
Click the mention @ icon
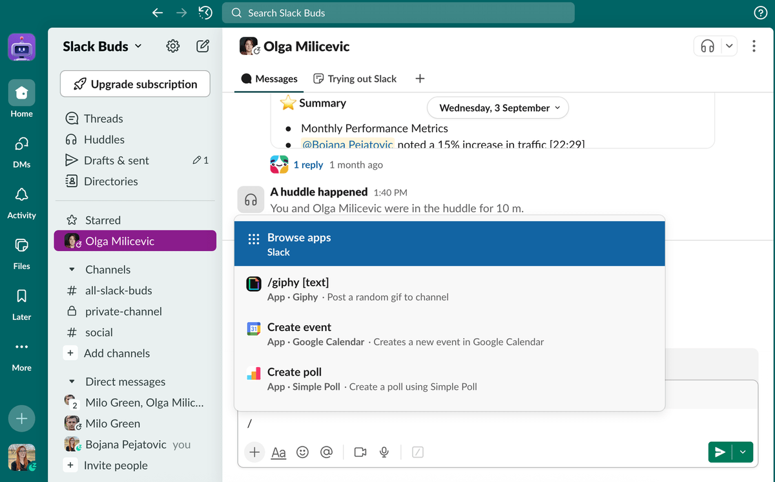pos(326,452)
